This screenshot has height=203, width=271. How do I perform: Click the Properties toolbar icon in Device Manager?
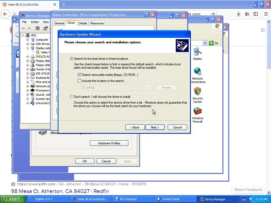(46, 28)
